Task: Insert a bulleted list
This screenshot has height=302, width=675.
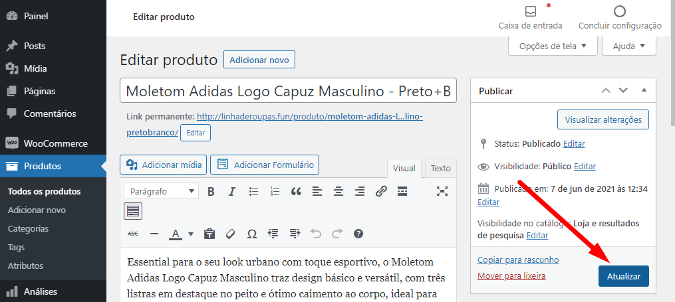Action: (x=254, y=192)
